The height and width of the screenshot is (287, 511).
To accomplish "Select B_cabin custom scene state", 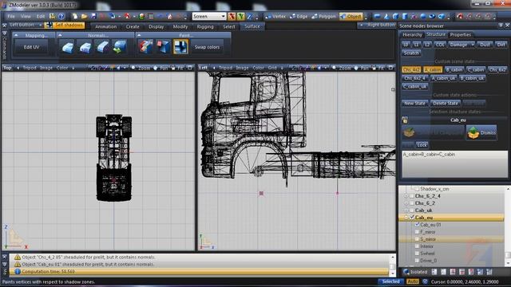I will 454,69.
